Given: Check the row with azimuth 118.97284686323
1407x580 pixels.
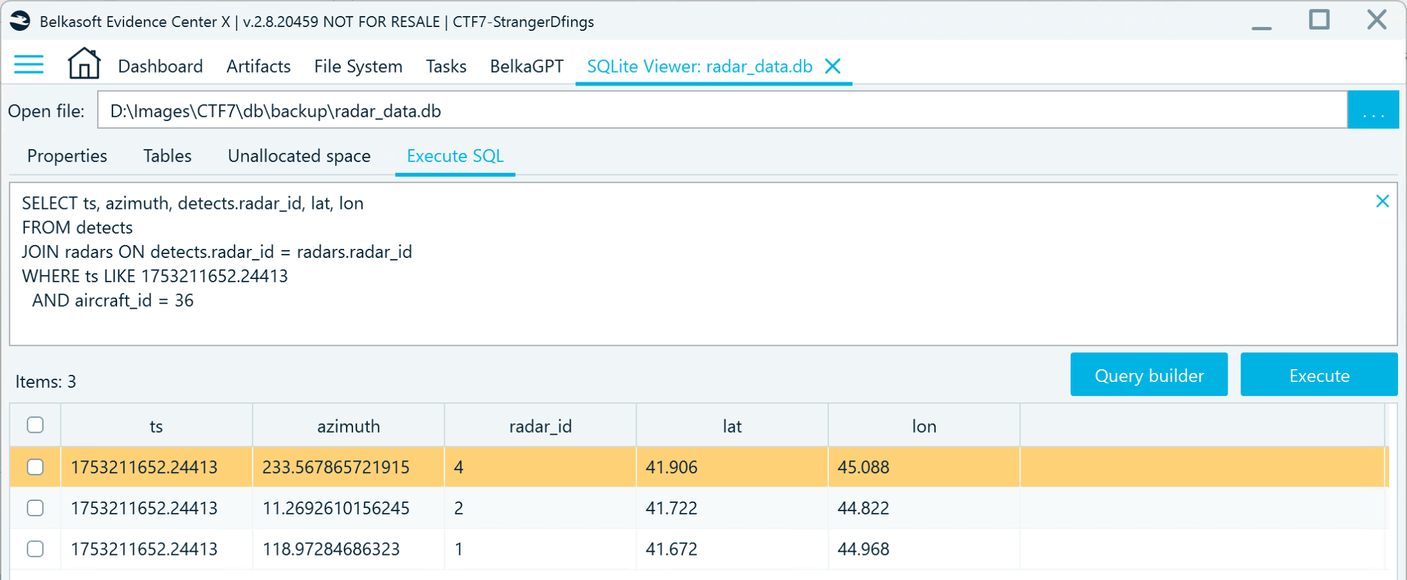Looking at the screenshot, I should tap(35, 549).
